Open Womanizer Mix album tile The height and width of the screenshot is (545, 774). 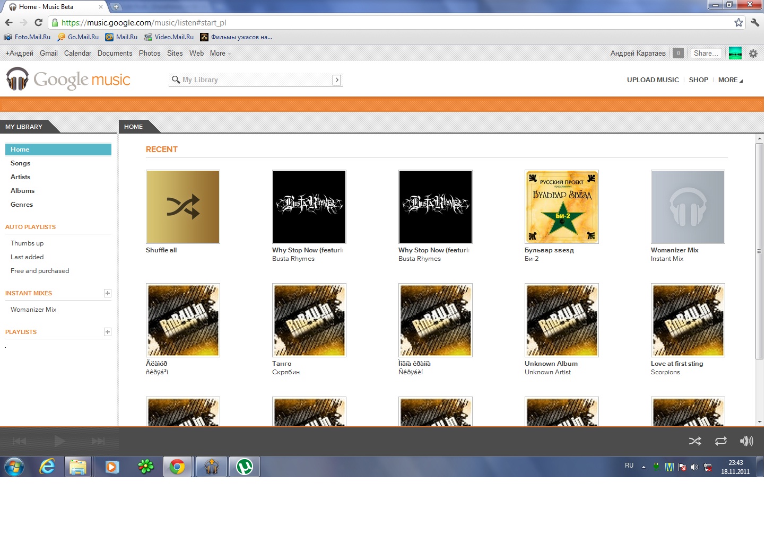(688, 207)
